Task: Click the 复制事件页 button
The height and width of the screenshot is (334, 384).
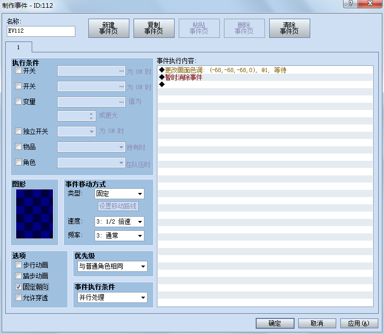Action: [154, 29]
